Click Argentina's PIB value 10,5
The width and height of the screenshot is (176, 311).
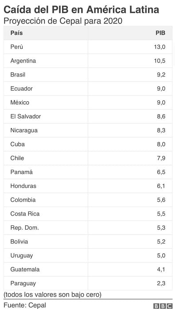click(160, 61)
